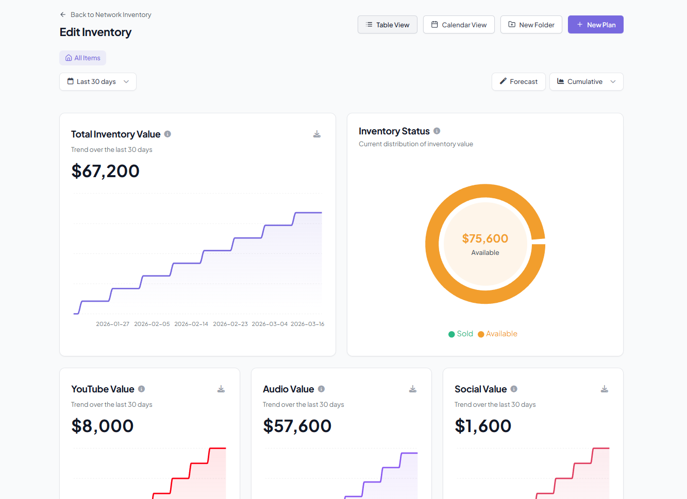Open the Last 30 days dropdown

(x=98, y=82)
